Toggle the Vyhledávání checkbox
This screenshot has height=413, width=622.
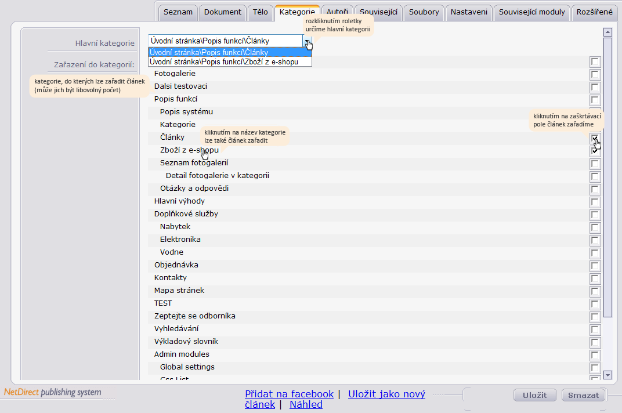(x=595, y=329)
